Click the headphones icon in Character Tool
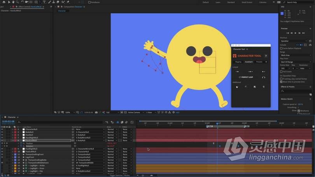This screenshot has height=177, width=315. click(264, 77)
